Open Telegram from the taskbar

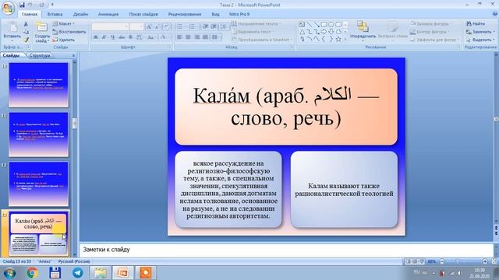pyautogui.click(x=78, y=273)
